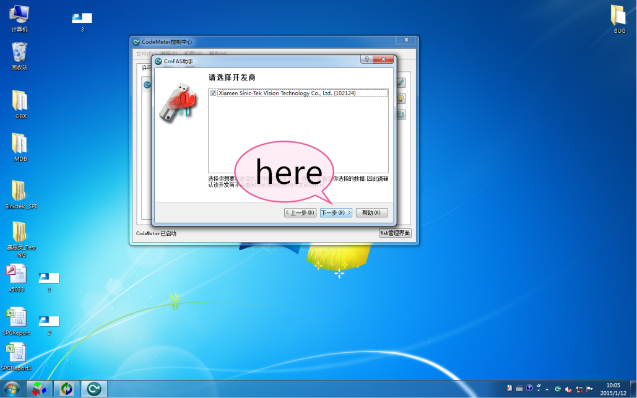The image size is (637, 398).
Task: Click the 上一步 (Back) button
Action: [300, 213]
